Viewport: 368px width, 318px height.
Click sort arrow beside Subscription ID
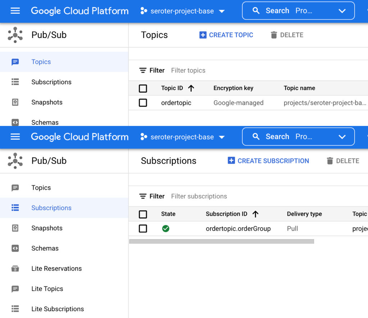[255, 214]
